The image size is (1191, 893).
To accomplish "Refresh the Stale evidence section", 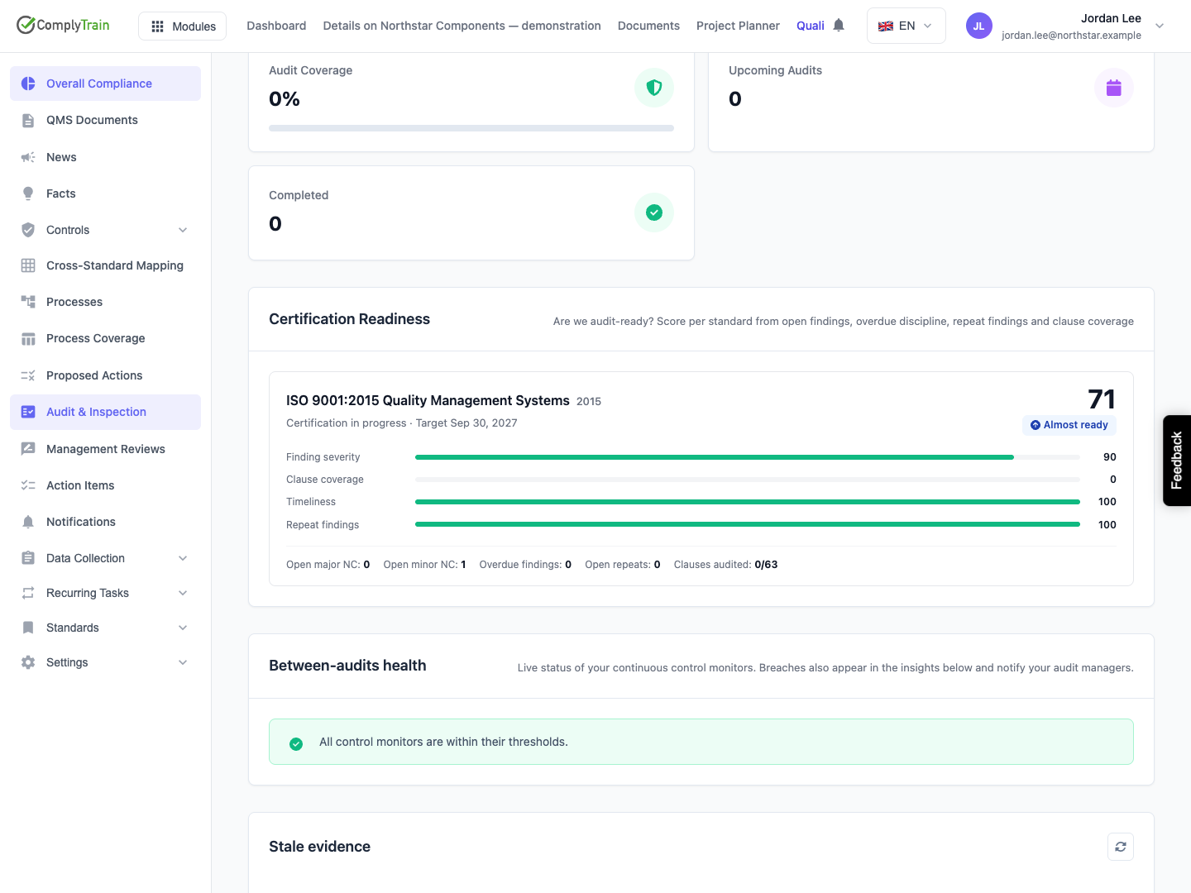I will point(1121,847).
